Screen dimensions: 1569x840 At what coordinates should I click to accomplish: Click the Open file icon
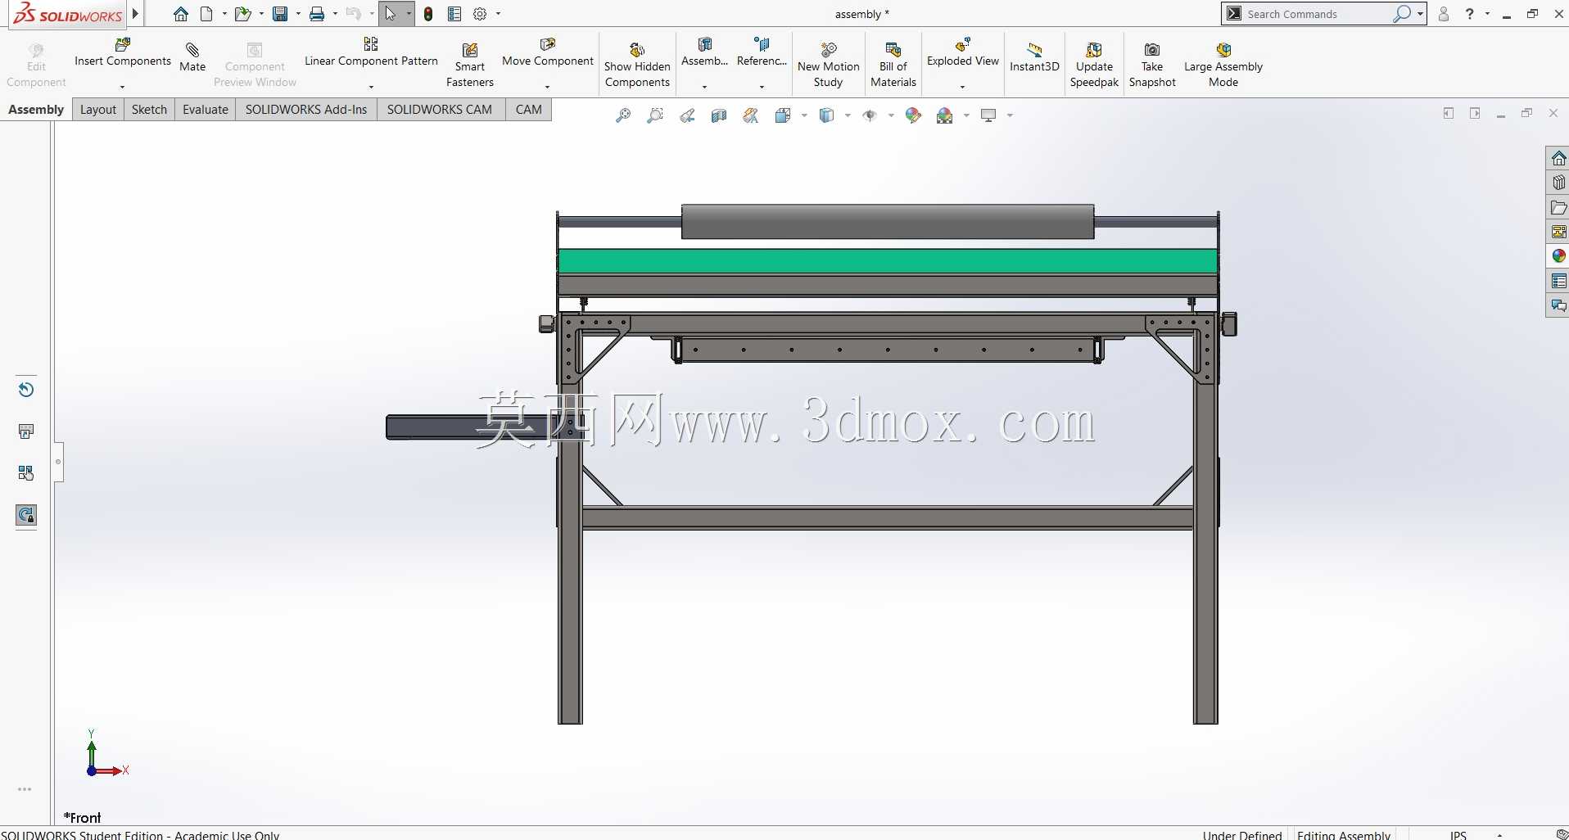(242, 14)
